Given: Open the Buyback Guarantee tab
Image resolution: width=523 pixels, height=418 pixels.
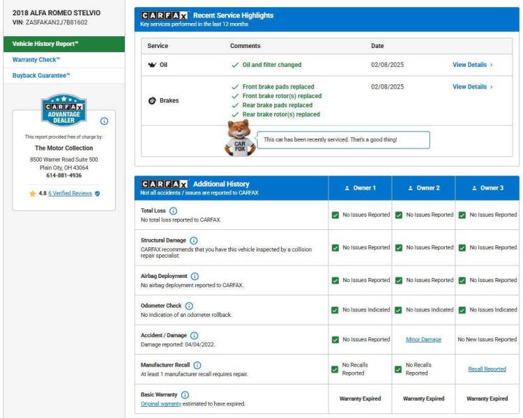Looking at the screenshot, I should click(x=41, y=75).
